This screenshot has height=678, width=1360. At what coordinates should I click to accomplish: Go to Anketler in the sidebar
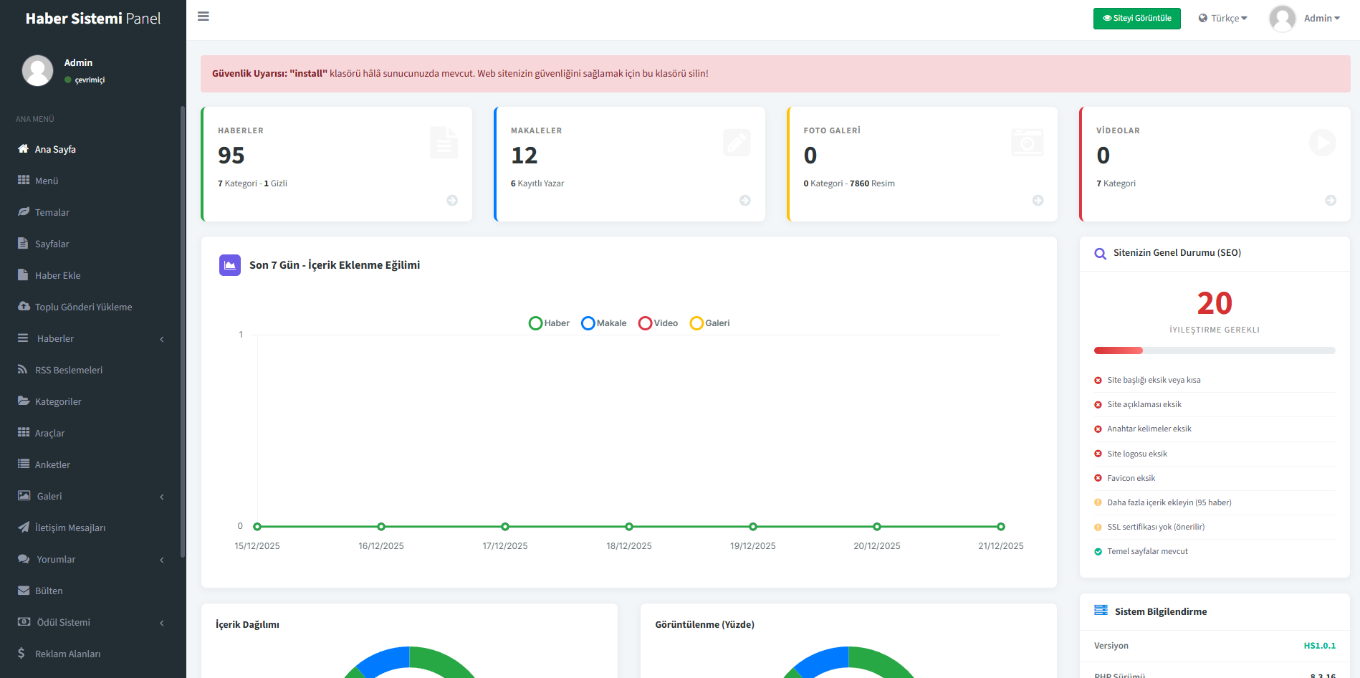point(52,464)
